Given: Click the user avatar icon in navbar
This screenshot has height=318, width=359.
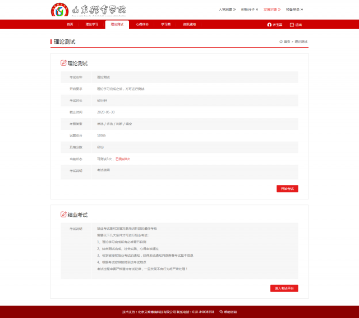Looking at the screenshot, I should tap(269, 25).
